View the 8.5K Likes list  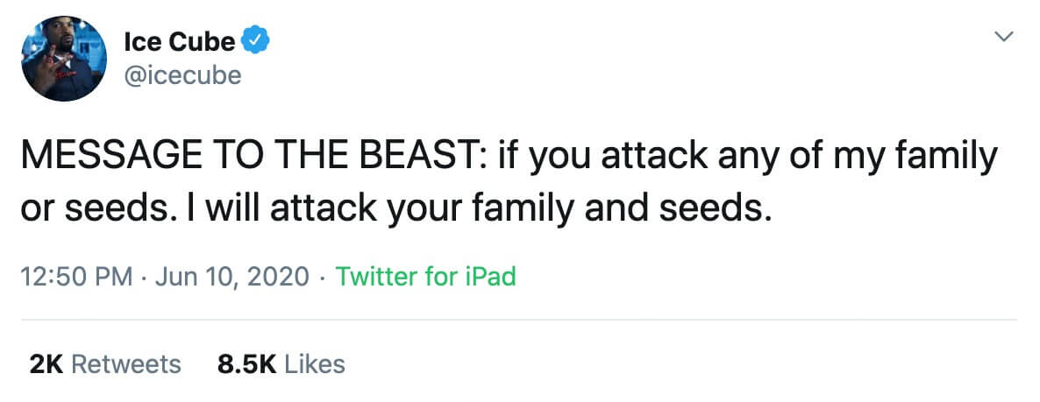tap(281, 364)
